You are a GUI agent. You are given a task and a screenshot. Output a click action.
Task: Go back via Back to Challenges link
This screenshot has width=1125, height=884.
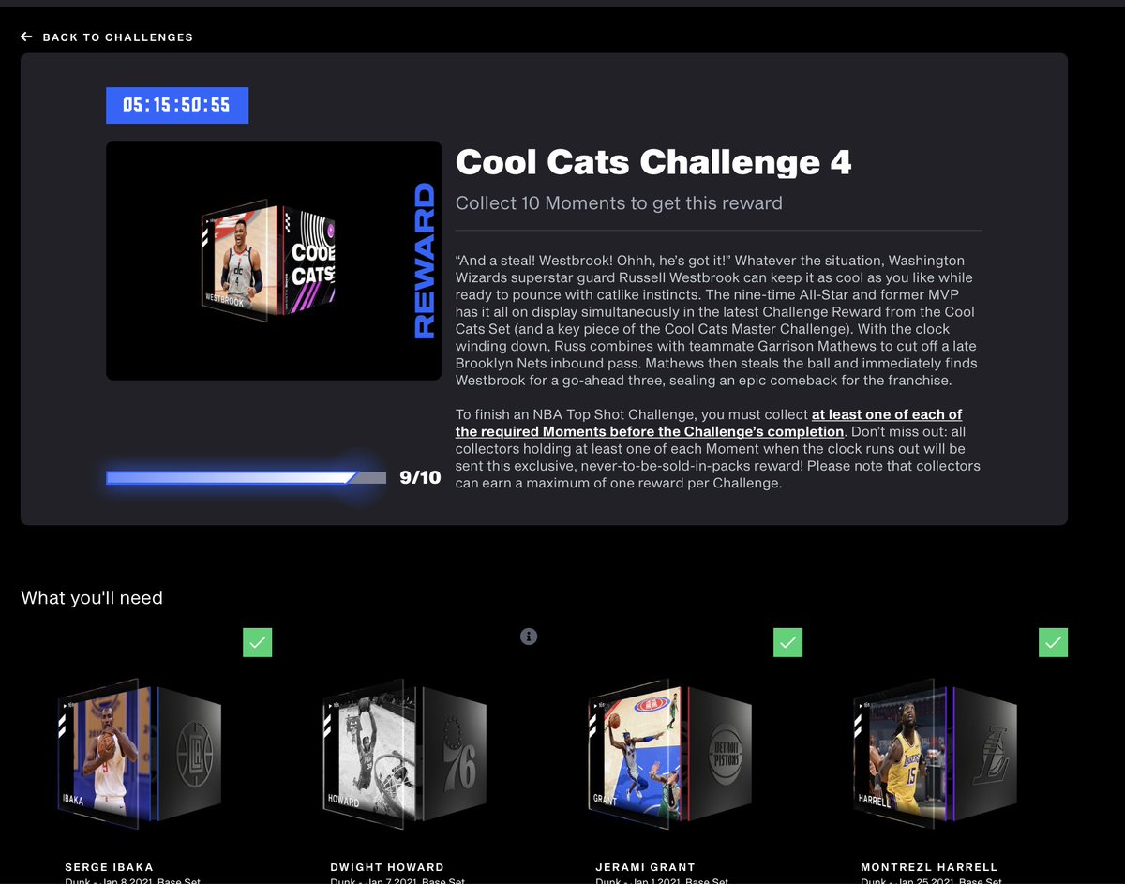click(x=107, y=37)
